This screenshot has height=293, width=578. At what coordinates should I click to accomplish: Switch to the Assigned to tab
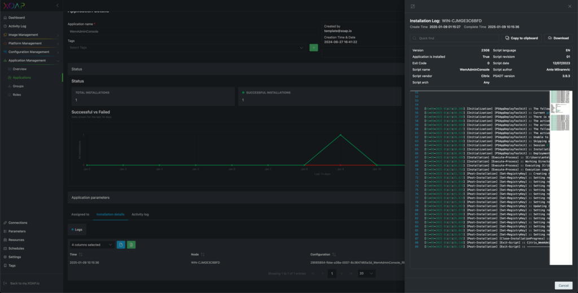[80, 214]
